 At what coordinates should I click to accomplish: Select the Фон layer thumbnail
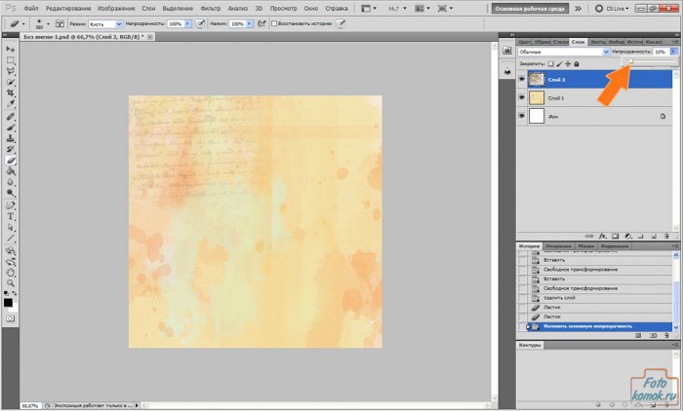(x=536, y=116)
